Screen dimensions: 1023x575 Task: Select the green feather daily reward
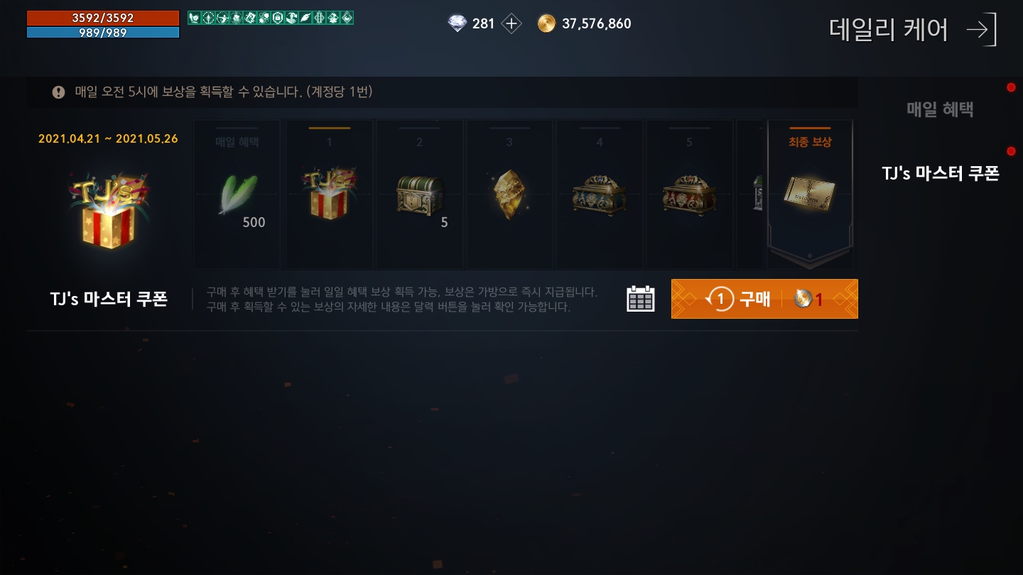[x=237, y=195]
